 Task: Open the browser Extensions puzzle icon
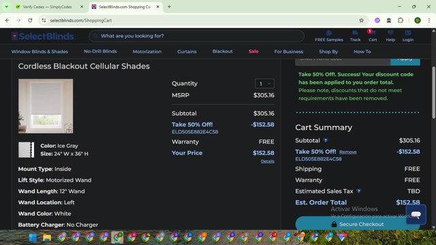coord(401,20)
